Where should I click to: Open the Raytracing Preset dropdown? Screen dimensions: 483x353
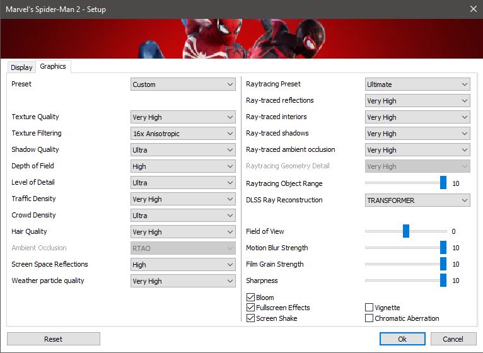click(x=417, y=84)
